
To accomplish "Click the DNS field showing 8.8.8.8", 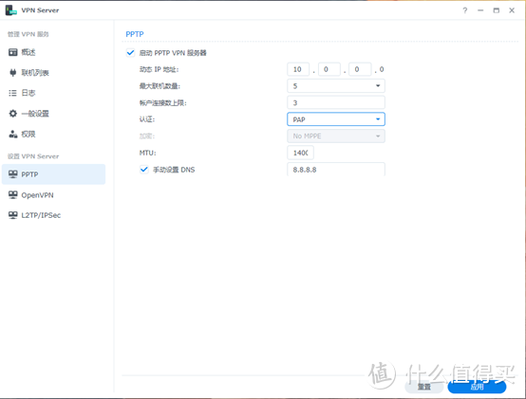I will tap(336, 170).
